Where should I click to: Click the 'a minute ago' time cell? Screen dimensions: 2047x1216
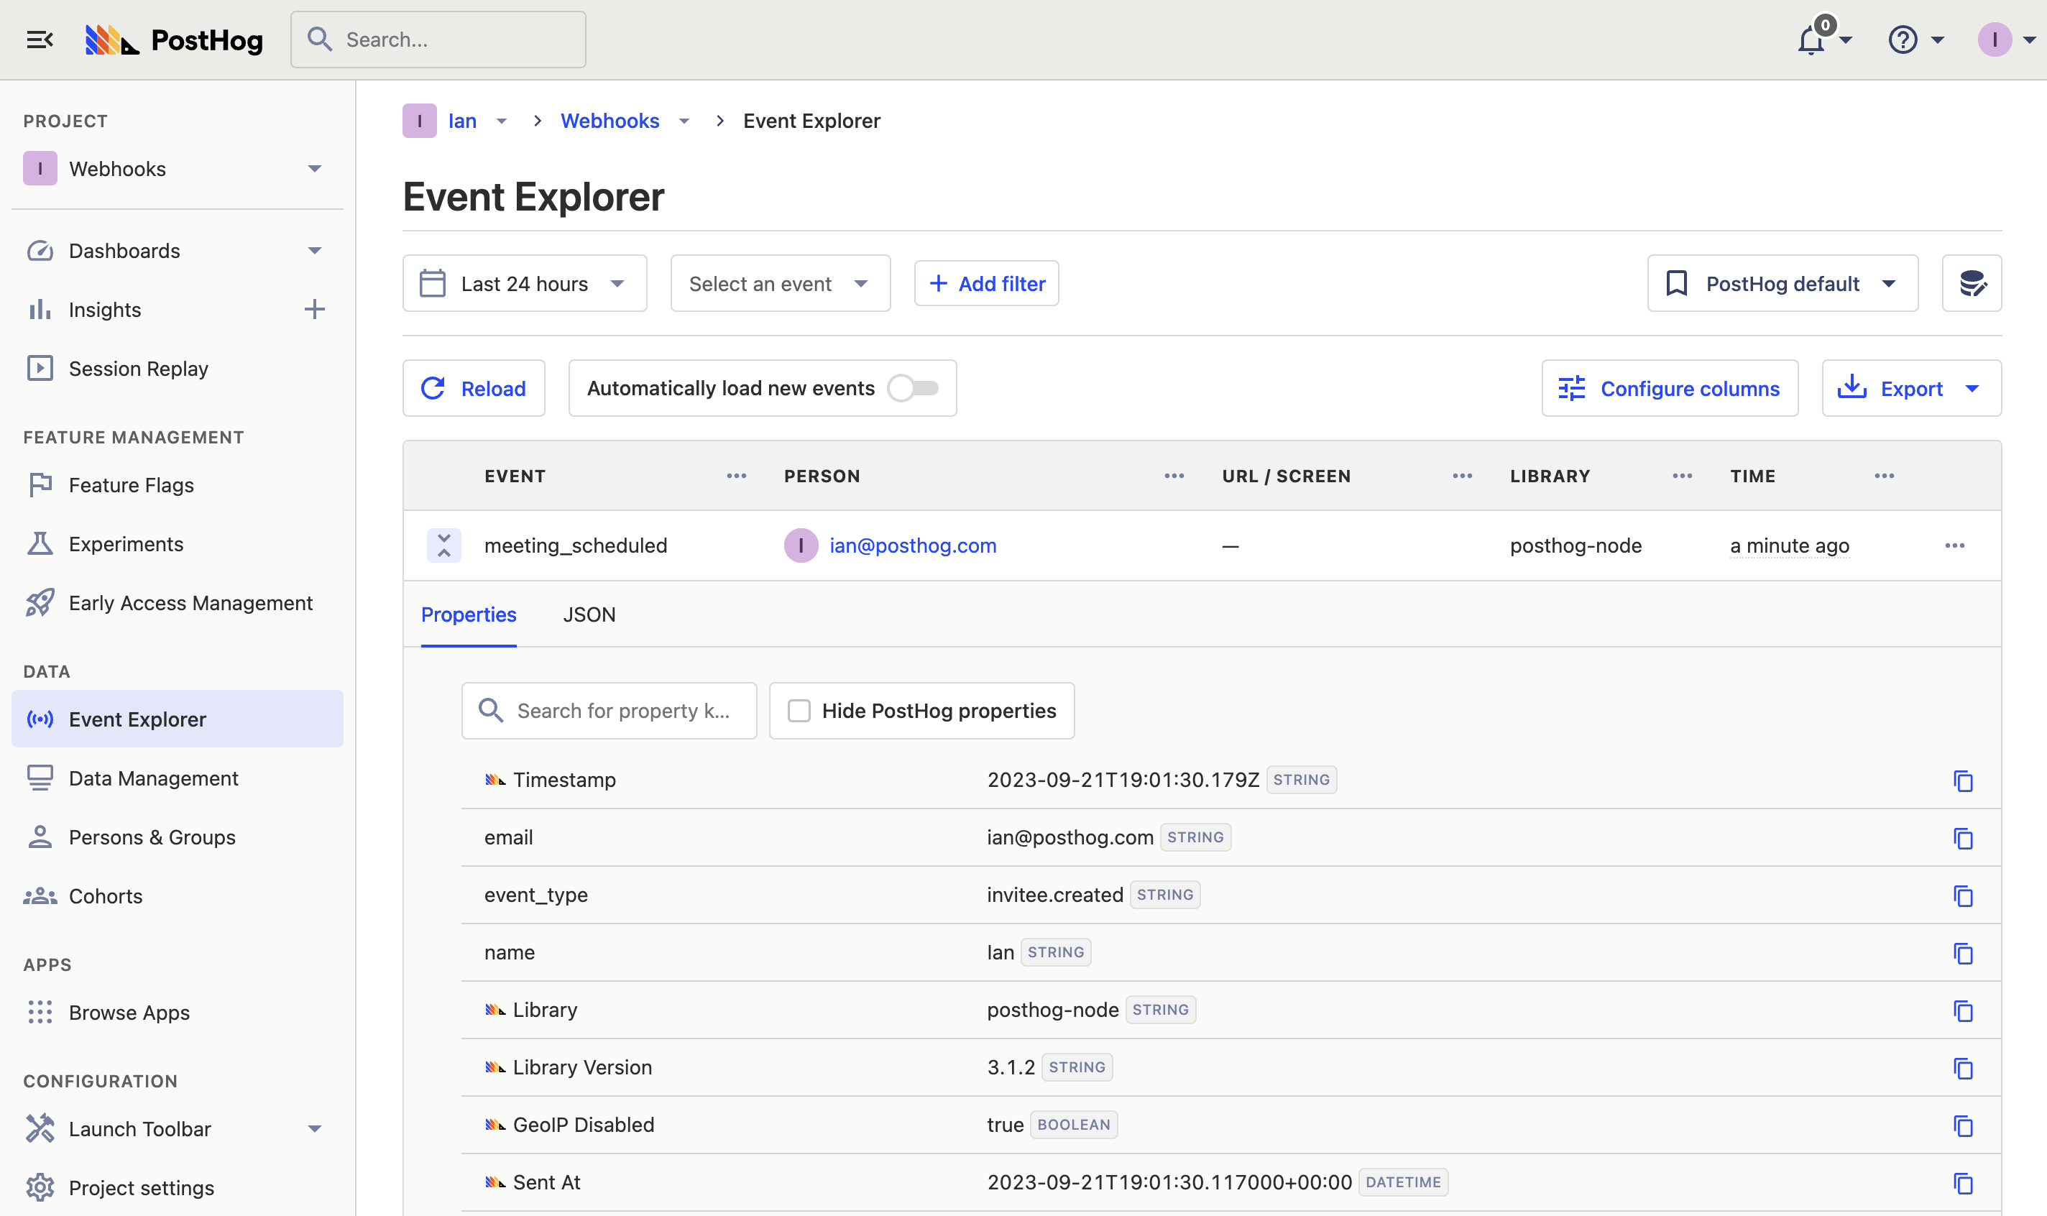click(1790, 545)
